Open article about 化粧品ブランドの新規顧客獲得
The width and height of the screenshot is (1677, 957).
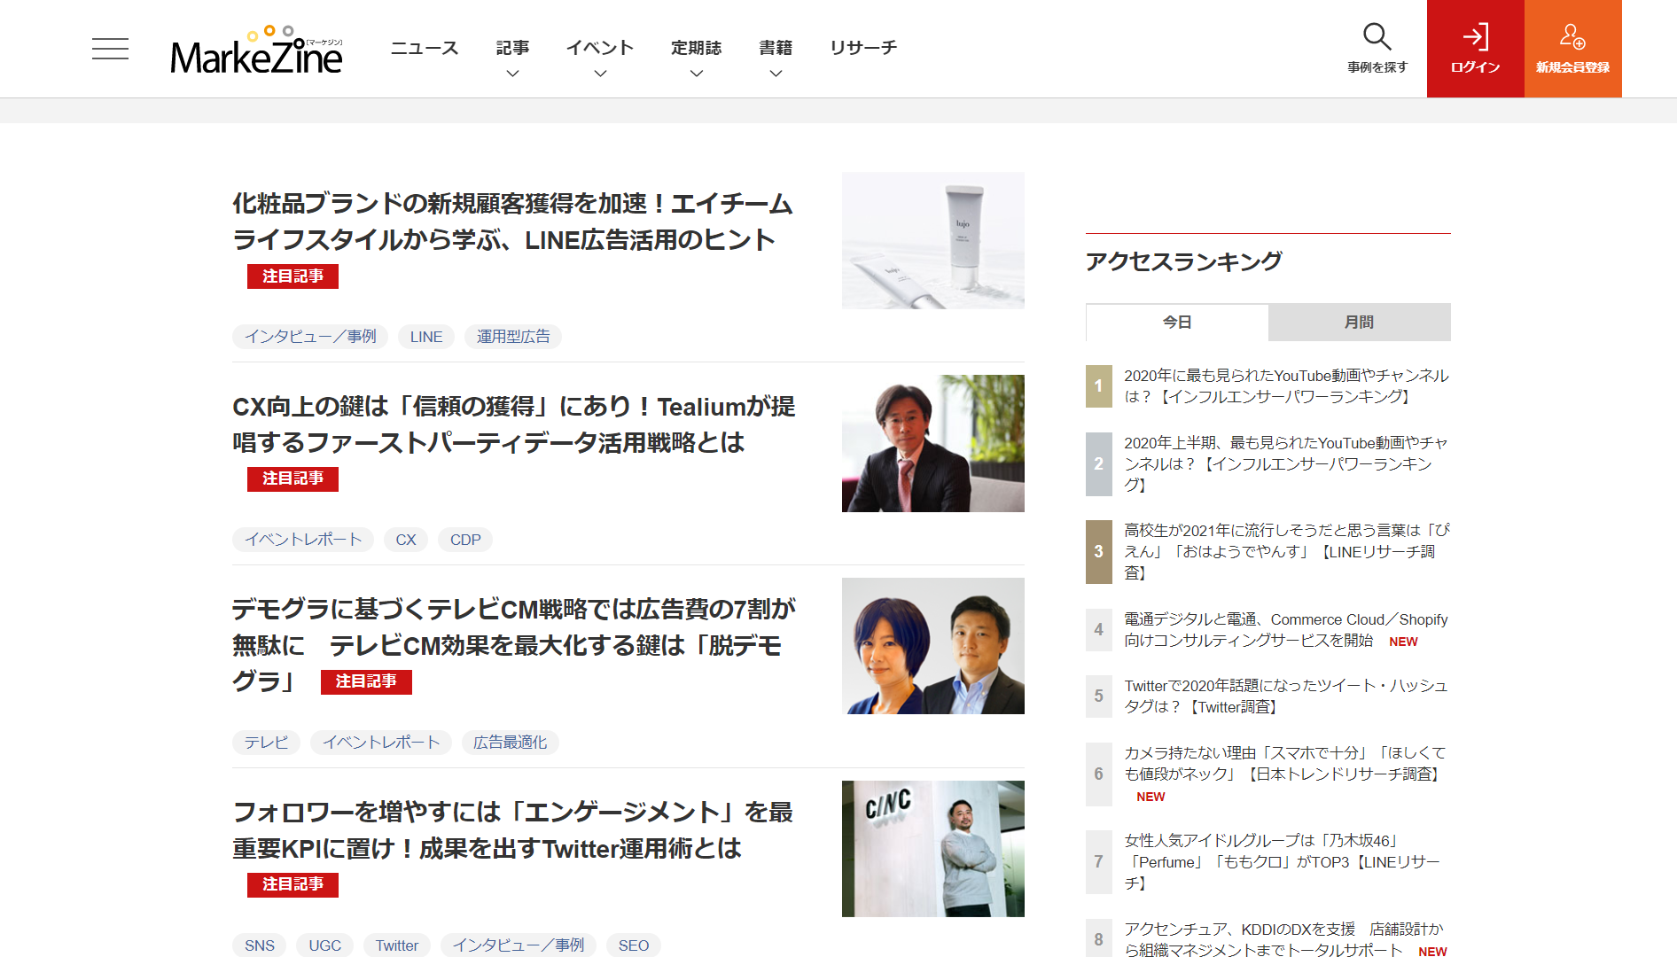point(512,222)
